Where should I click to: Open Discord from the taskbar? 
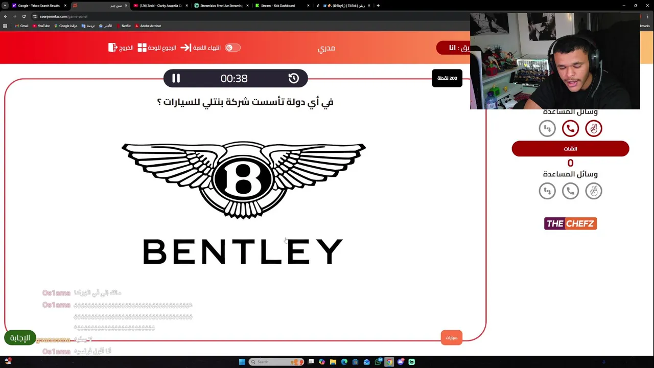401,362
